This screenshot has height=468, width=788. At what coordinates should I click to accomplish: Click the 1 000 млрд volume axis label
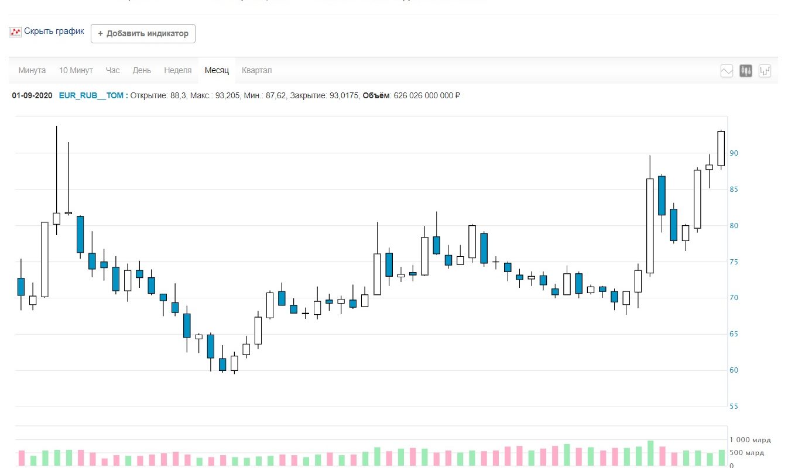pyautogui.click(x=749, y=440)
